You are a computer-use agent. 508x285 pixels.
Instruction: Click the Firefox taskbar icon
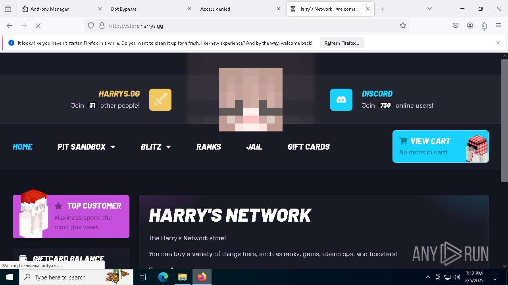point(202,277)
